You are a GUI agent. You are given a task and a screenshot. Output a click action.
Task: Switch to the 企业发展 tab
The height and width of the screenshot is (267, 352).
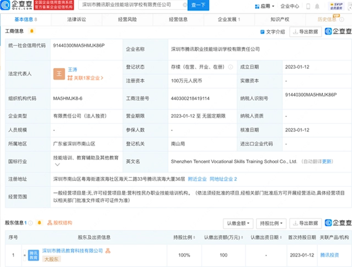pos(229,19)
